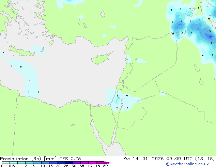Click the '(18+15)' forecast run text
216x167 pixels.
pos(205,159)
